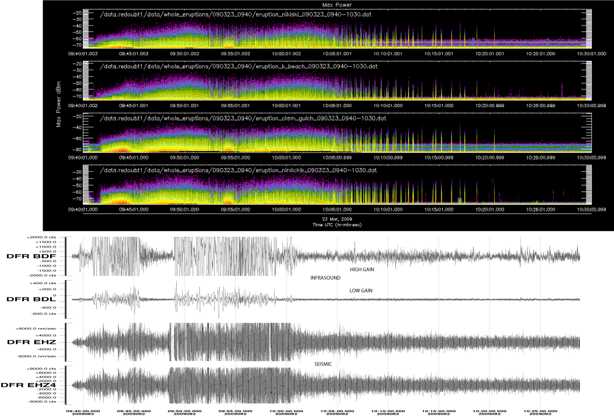Click the '09:45:00.000' tick on seismic time axis
The height and width of the screenshot is (416, 614).
tap(134, 412)
